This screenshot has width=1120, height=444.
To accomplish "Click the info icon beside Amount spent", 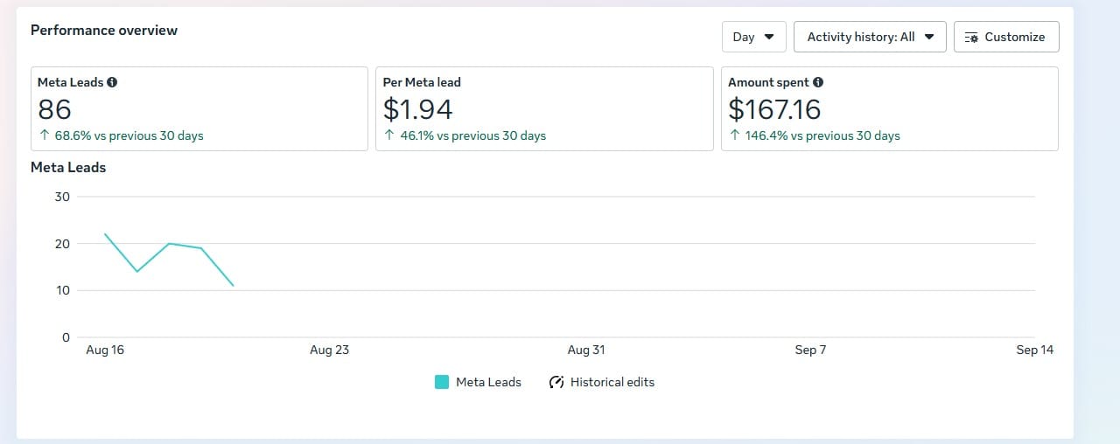I will (x=818, y=82).
